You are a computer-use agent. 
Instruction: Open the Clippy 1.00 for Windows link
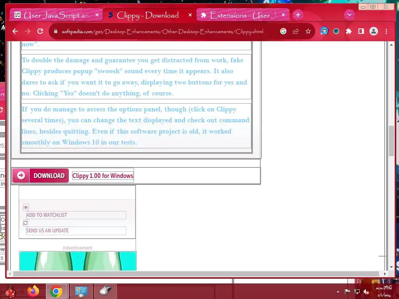click(103, 176)
